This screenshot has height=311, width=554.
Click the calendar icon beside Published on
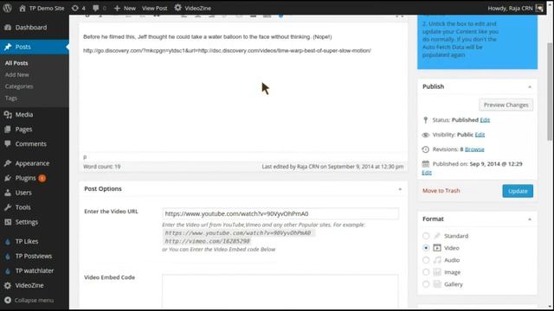(425, 164)
